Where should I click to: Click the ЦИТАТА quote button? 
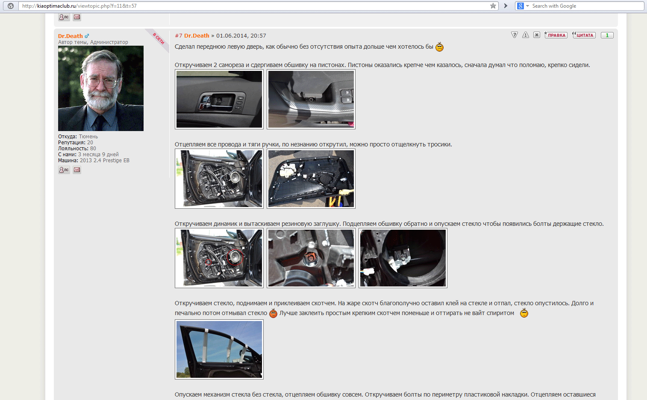[x=584, y=35]
